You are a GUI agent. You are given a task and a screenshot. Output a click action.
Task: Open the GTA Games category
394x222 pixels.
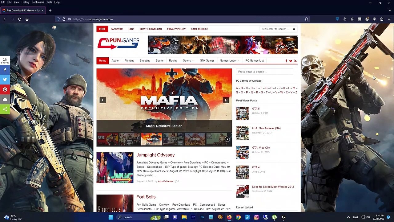[207, 61]
